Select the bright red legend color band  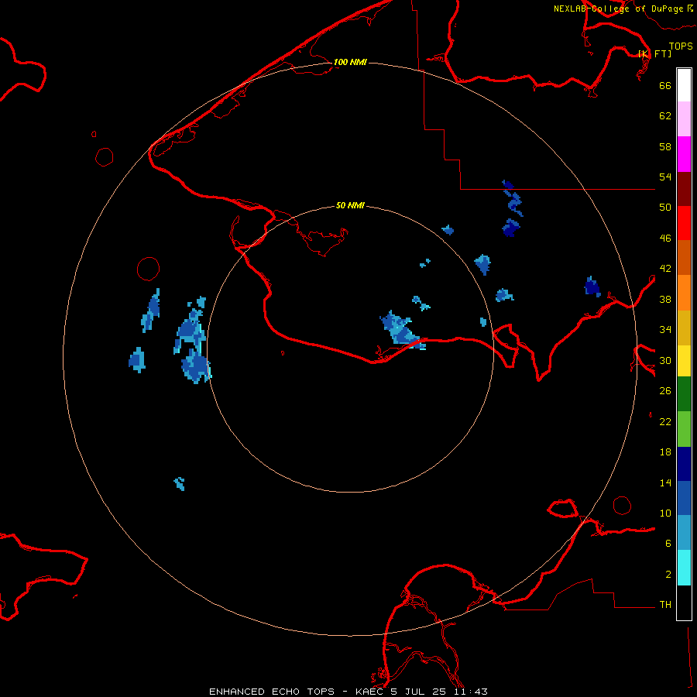coord(684,223)
